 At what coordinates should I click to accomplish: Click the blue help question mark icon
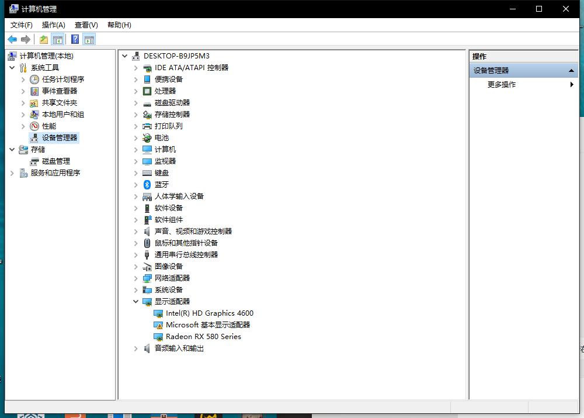tap(75, 39)
